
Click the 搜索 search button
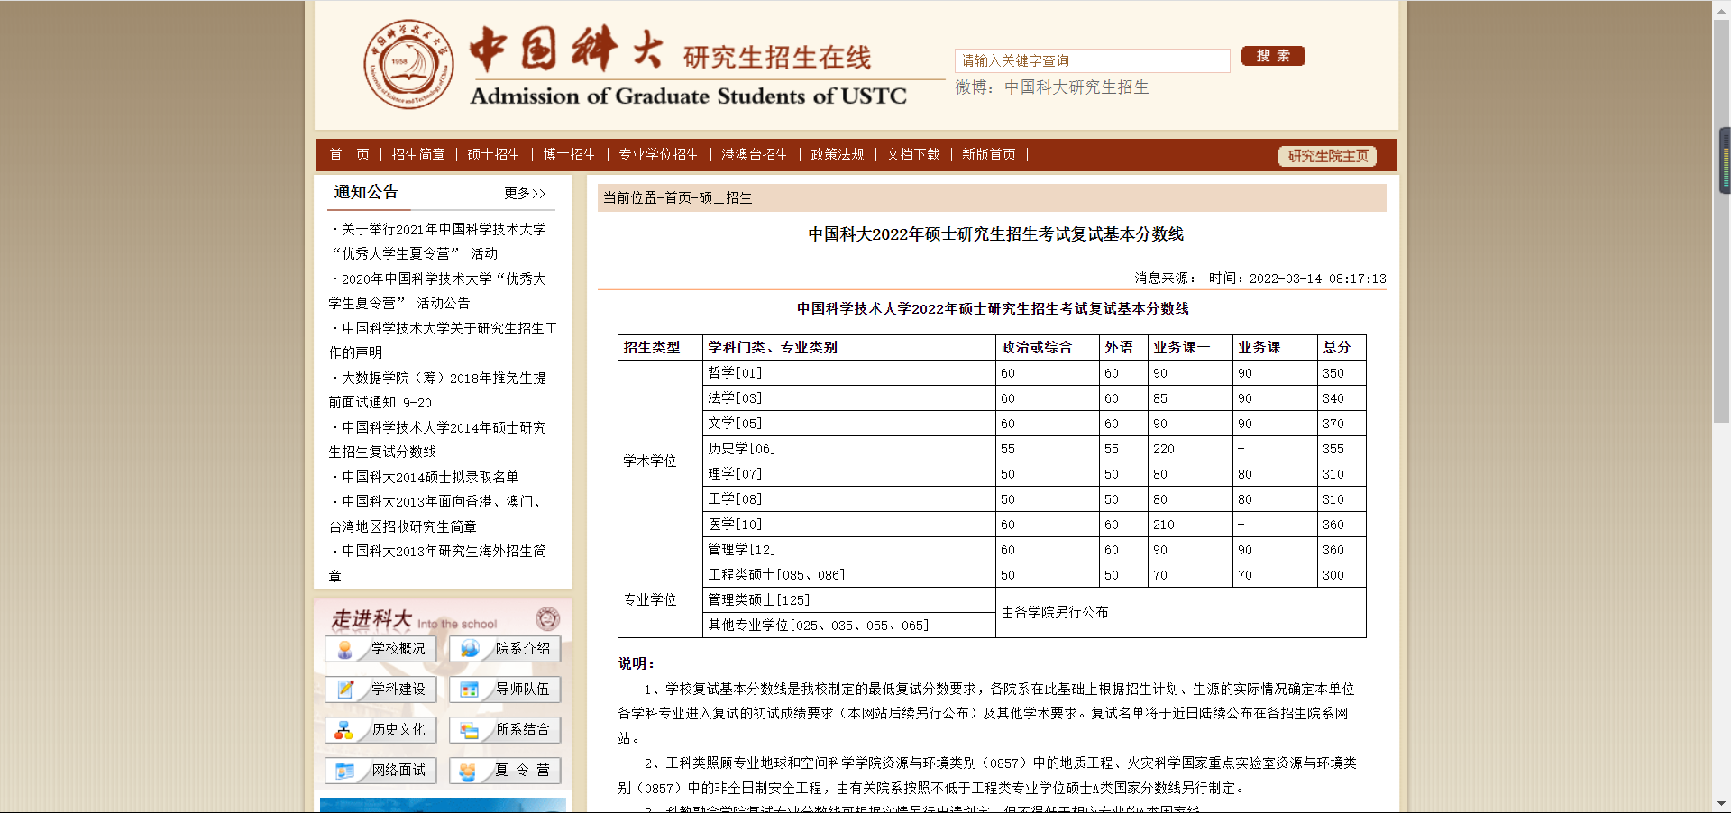[x=1272, y=56]
